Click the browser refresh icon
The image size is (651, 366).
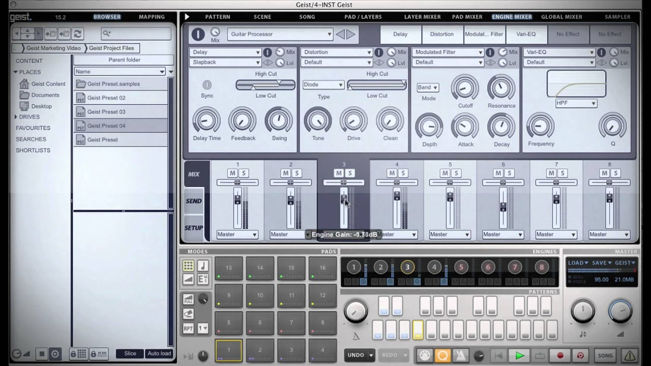[x=77, y=34]
